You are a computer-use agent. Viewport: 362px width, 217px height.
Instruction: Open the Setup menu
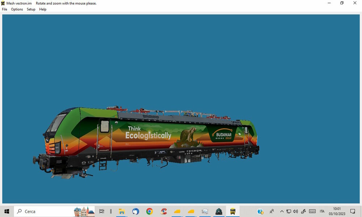pos(31,9)
